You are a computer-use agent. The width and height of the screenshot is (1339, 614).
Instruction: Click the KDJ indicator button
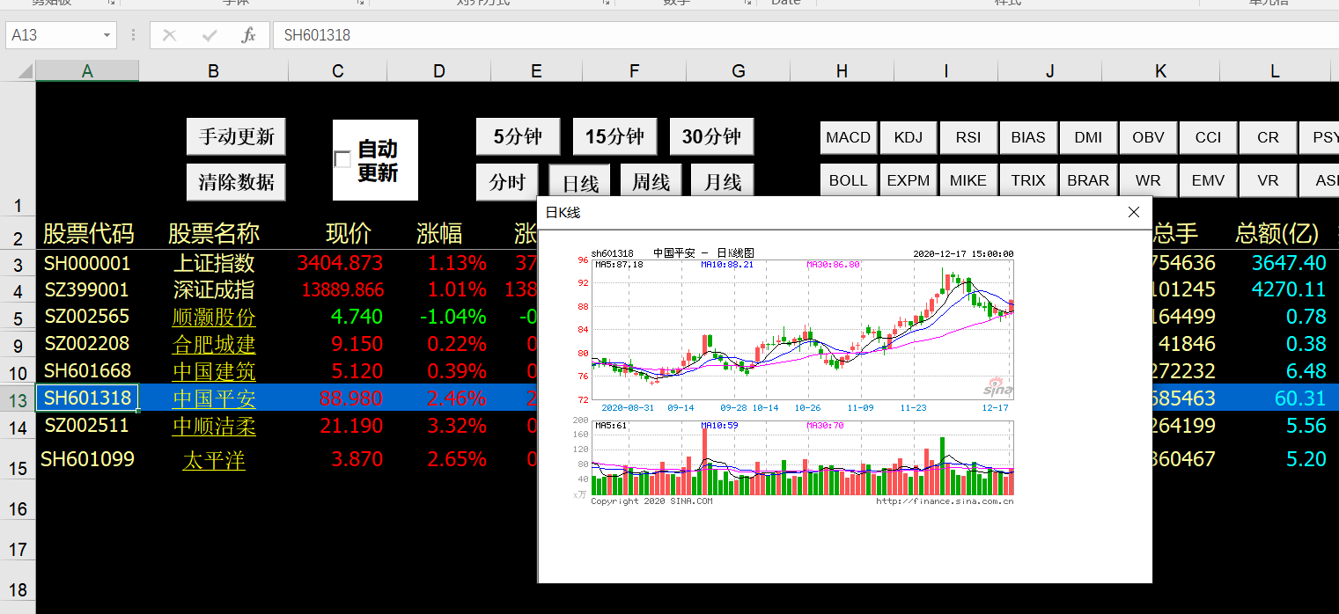pos(909,137)
